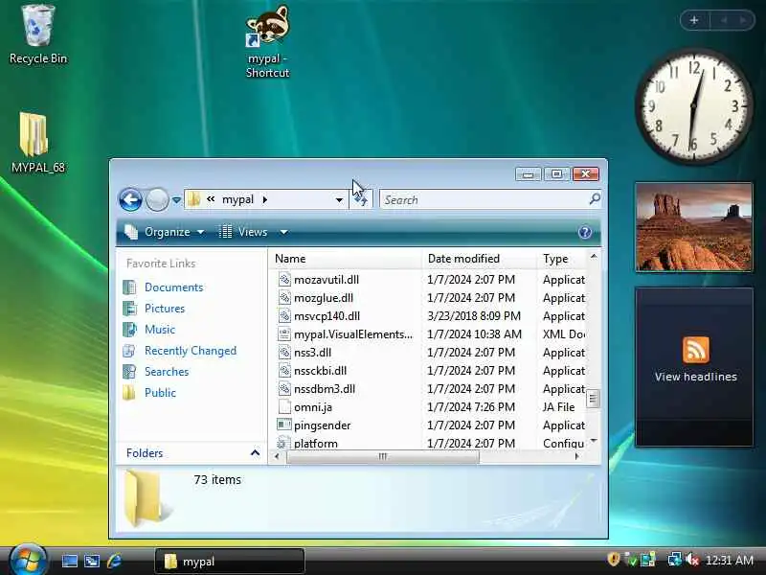The height and width of the screenshot is (575, 766).
Task: Click the vertical scrollbar thumb
Action: tap(593, 398)
